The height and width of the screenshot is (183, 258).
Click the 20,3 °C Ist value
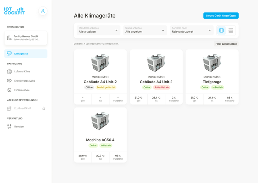pos(100,156)
